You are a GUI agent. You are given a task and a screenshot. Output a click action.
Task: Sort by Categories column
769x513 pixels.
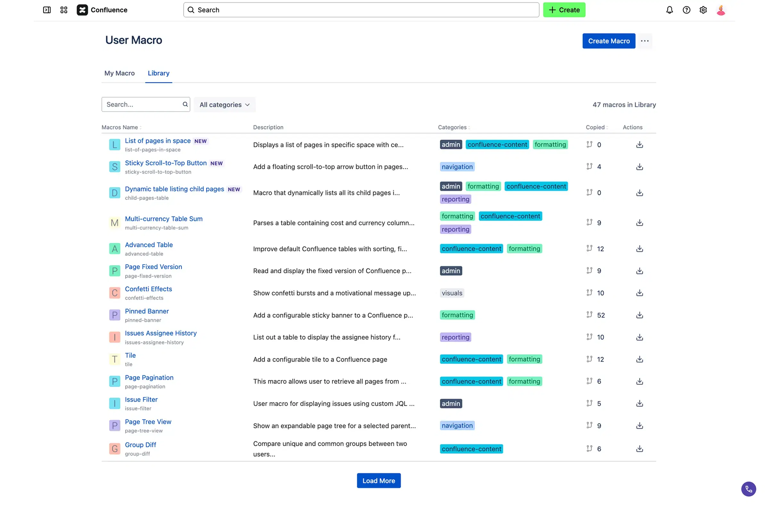coord(454,127)
